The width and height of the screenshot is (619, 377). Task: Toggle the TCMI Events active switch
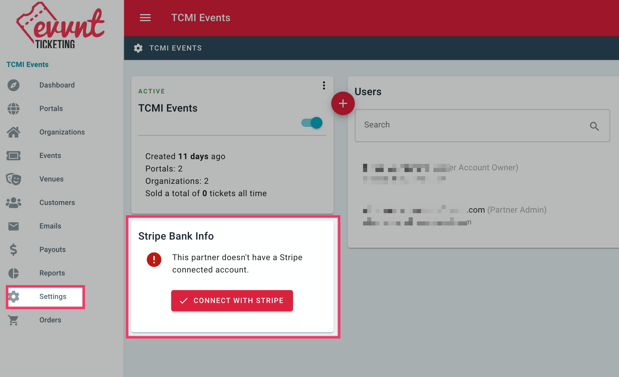click(312, 123)
